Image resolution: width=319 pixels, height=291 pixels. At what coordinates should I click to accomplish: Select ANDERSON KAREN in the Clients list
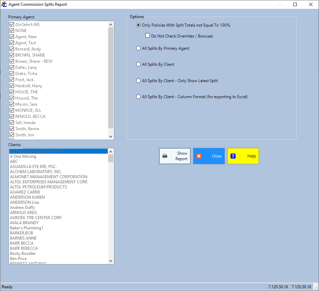tap(27, 197)
